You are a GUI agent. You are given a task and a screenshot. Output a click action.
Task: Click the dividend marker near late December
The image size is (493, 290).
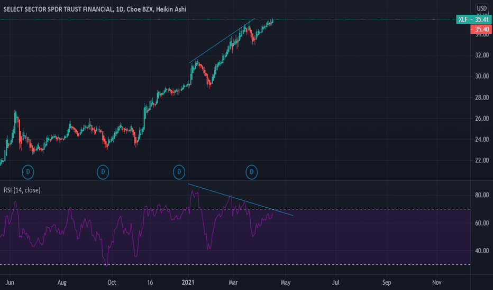click(x=179, y=172)
